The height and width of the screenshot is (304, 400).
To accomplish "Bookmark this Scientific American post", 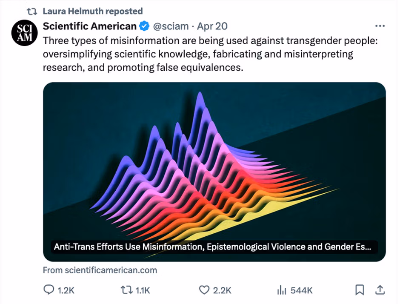I will tap(360, 290).
